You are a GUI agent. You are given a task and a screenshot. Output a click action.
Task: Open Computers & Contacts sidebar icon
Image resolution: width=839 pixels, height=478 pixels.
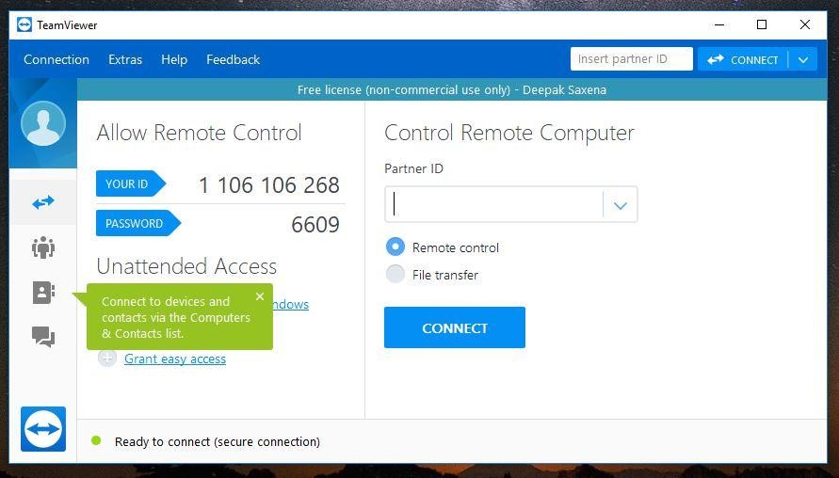click(42, 293)
